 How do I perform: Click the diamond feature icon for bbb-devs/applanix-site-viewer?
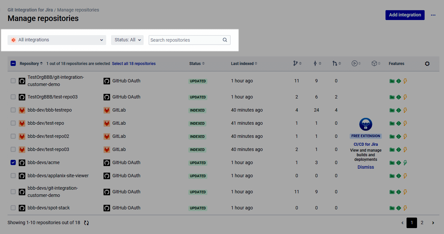[x=399, y=176]
